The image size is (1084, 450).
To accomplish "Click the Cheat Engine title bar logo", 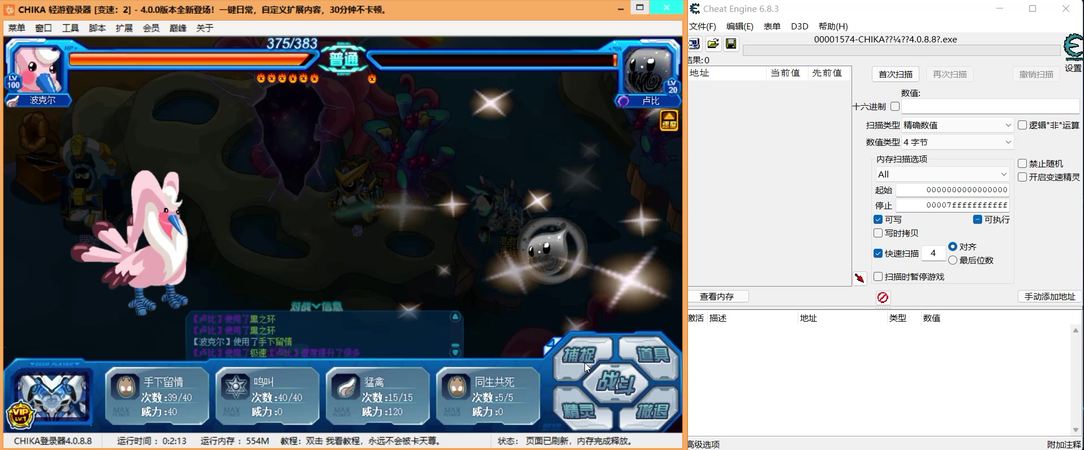I will [x=695, y=8].
